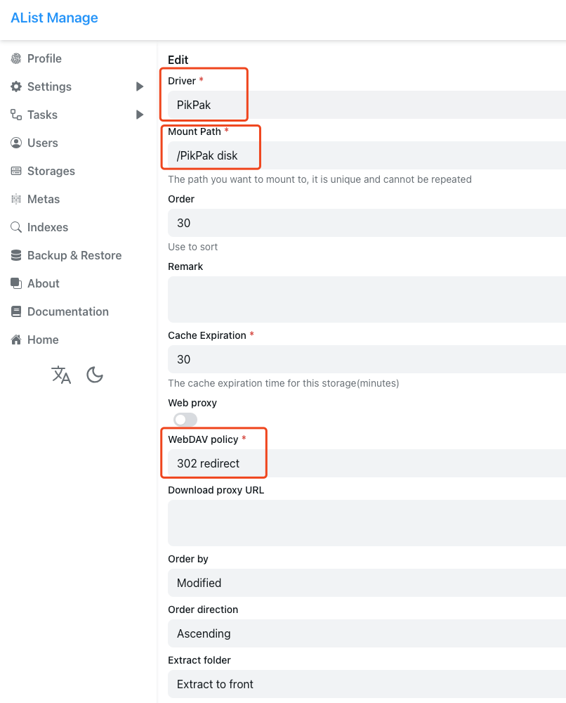Click the AList Manage title link

[x=54, y=18]
